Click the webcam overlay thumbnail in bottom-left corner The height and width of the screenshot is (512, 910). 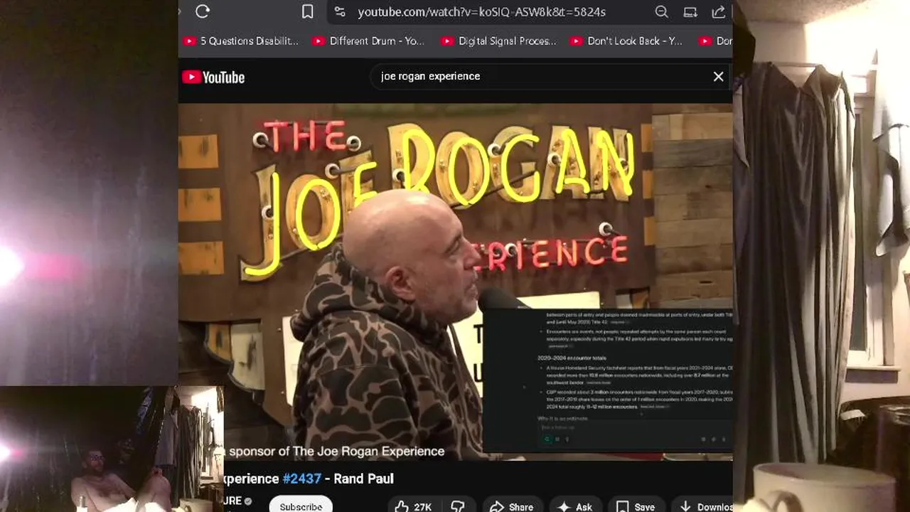112,449
